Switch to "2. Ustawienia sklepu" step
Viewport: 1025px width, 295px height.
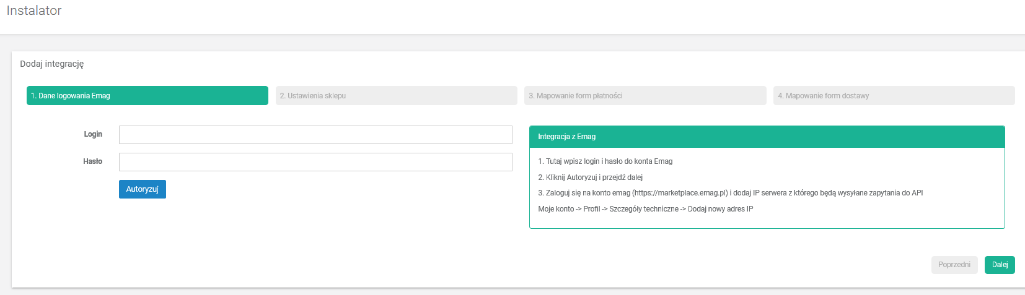[x=396, y=96]
